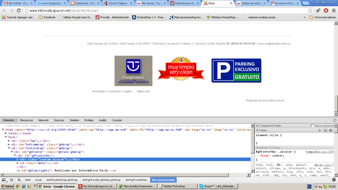338x190 pixels.
Task: Expand the div bottomWrap node
Action: [9, 144]
